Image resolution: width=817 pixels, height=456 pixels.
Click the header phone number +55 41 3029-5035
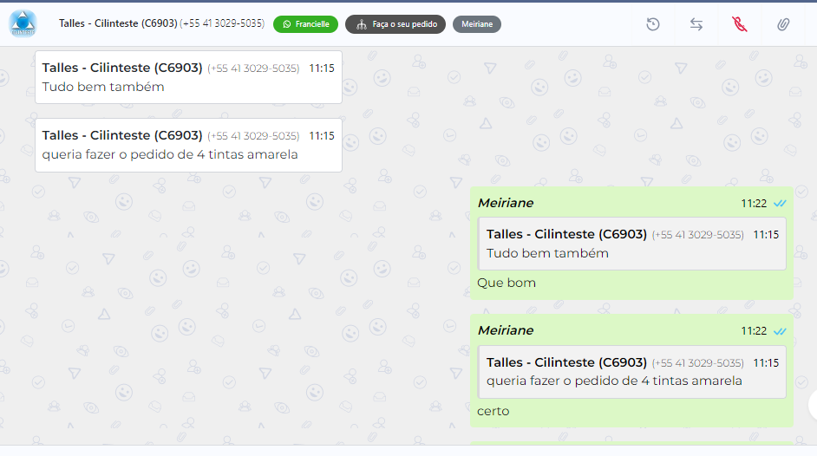pos(222,23)
